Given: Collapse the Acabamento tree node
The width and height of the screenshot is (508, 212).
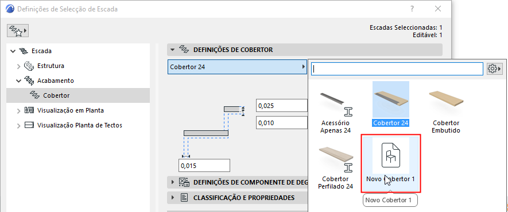Looking at the screenshot, I should [x=19, y=81].
